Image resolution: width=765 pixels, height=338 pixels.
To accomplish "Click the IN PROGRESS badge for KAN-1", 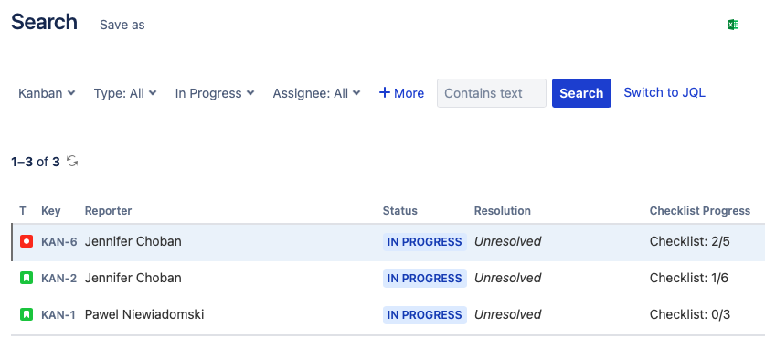I will click(x=424, y=315).
